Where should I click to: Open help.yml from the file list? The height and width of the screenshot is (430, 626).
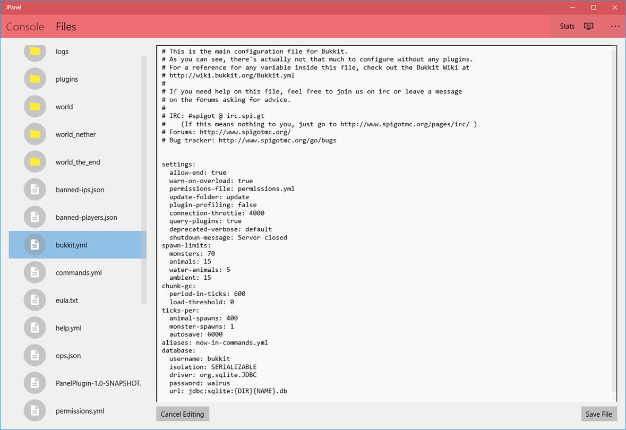click(x=68, y=328)
